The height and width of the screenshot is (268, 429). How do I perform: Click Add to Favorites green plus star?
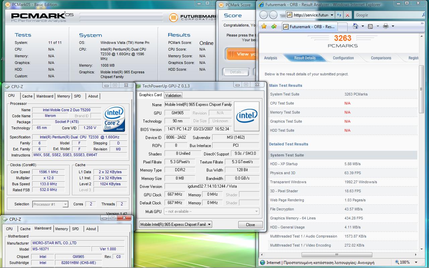(x=274, y=26)
